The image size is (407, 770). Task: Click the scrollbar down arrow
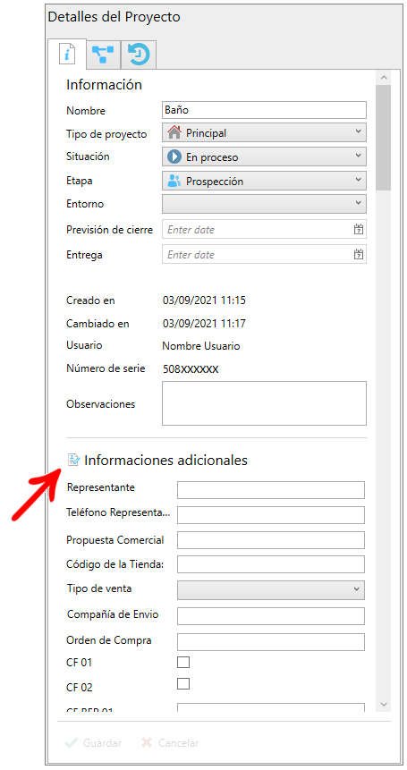pyautogui.click(x=384, y=704)
